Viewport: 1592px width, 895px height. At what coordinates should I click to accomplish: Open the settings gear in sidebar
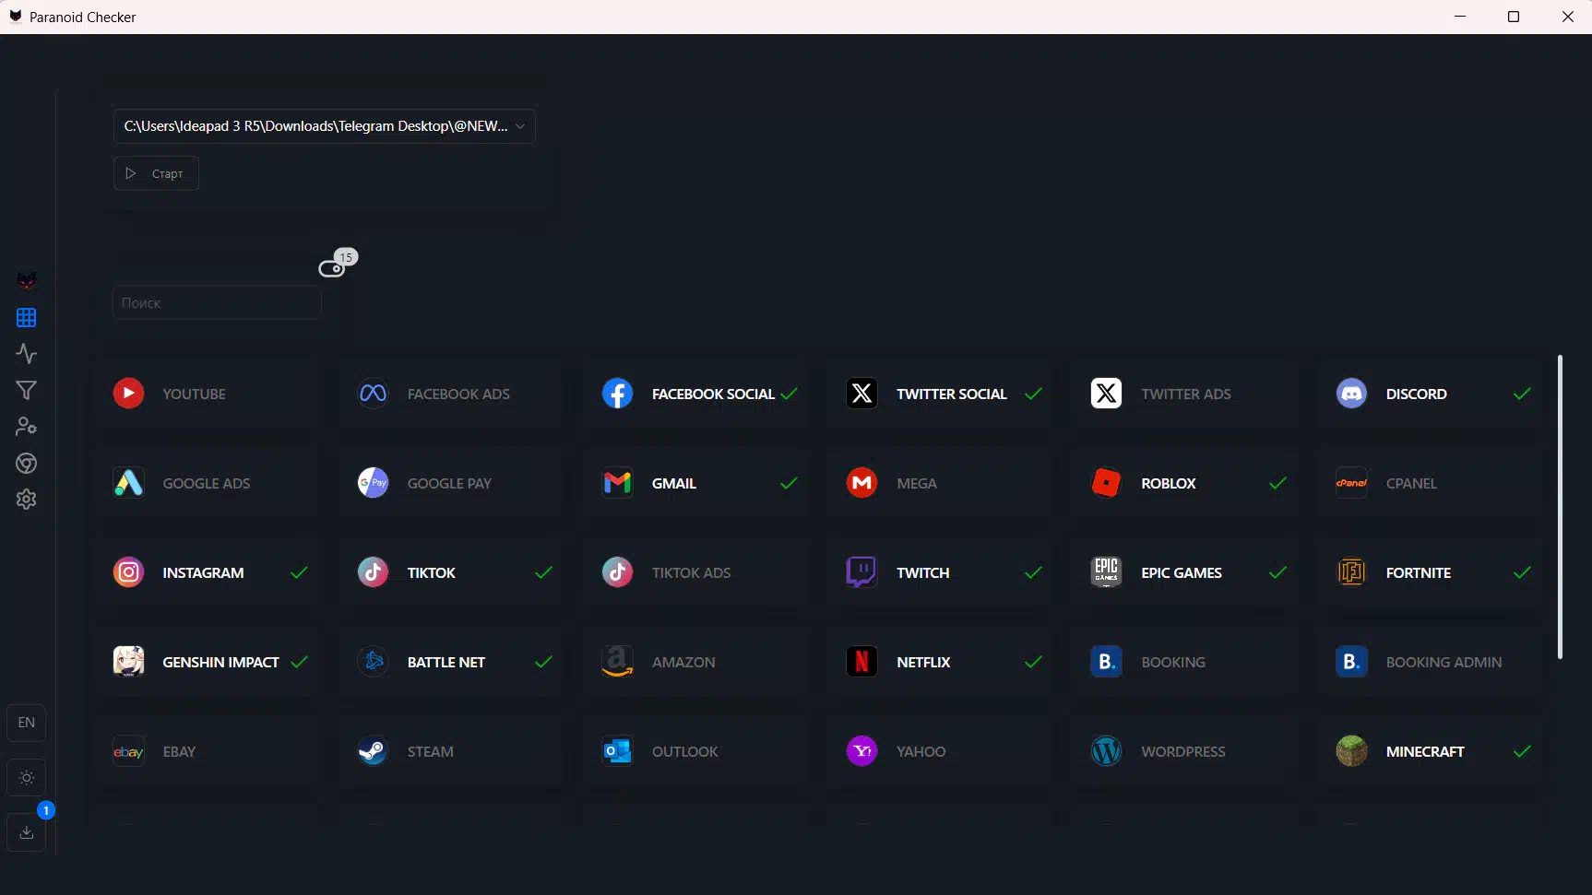pyautogui.click(x=26, y=500)
